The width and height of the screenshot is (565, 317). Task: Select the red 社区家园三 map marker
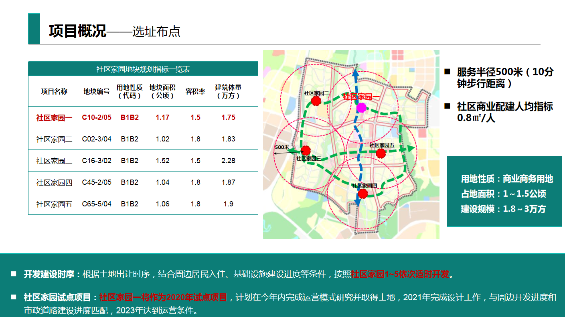tap(306, 150)
